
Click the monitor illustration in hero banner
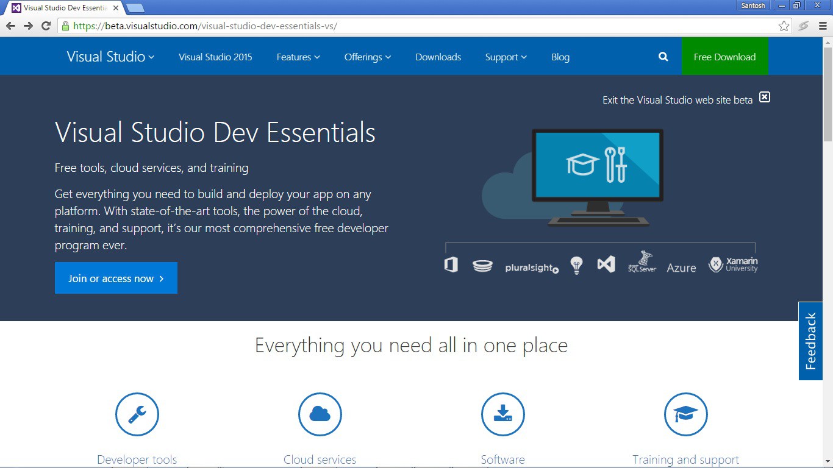pos(598,177)
